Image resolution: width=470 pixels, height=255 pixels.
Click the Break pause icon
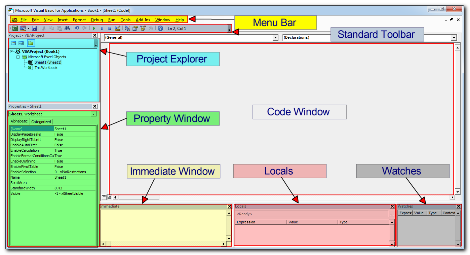(x=102, y=29)
